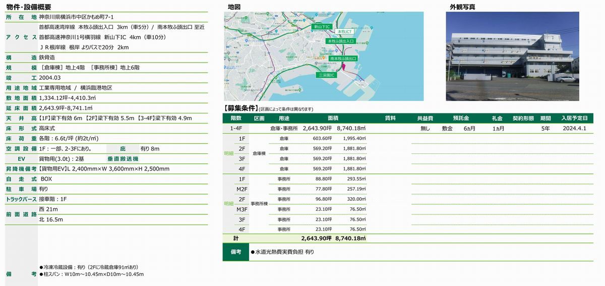Click the 入居予定日 column header
The image size is (605, 286).
[x=575, y=118]
